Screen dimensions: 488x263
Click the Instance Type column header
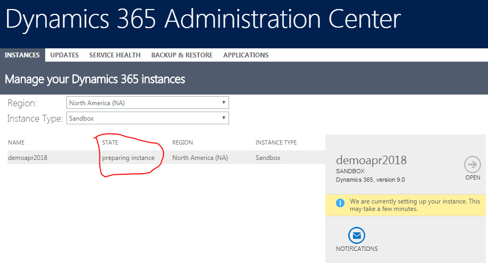click(x=276, y=142)
